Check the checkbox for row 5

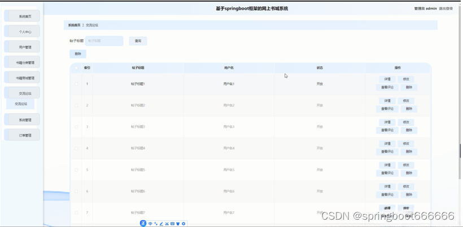[x=76, y=170]
